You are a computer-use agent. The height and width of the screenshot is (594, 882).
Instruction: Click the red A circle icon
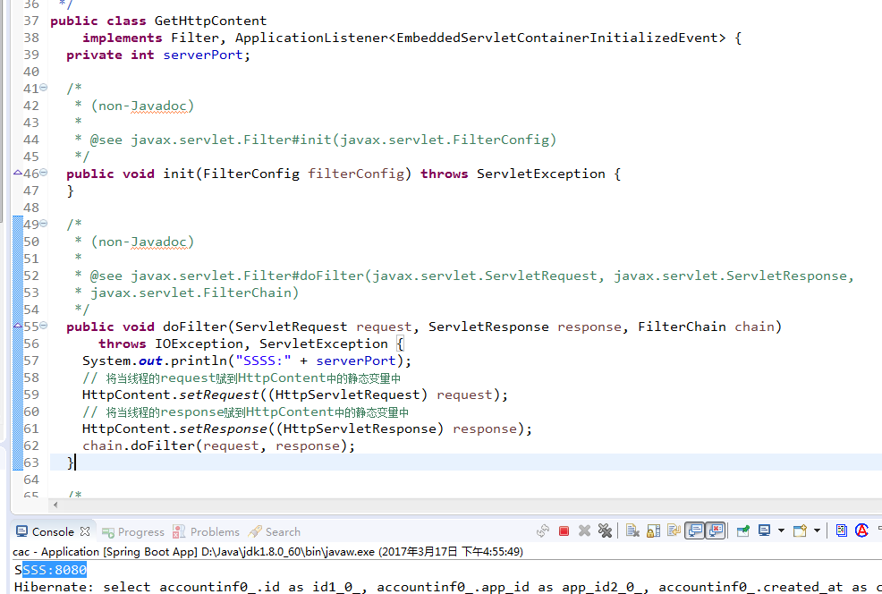tap(861, 530)
